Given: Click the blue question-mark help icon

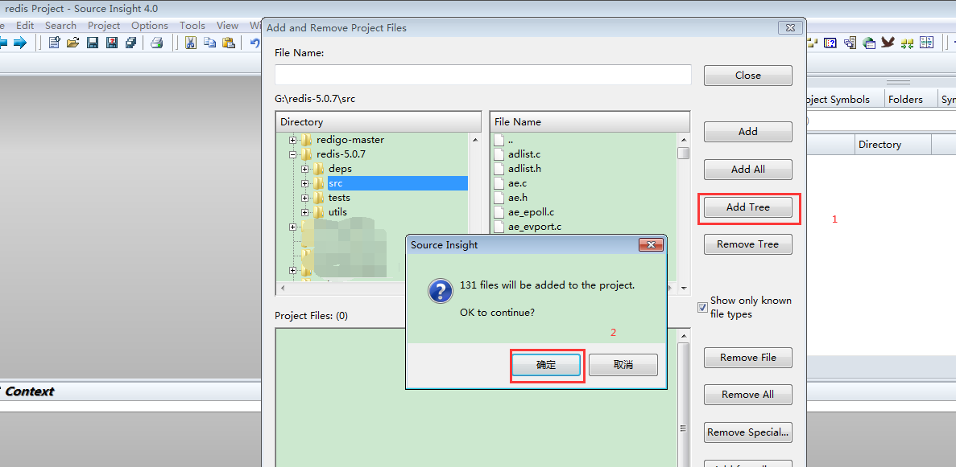Looking at the screenshot, I should (830, 43).
